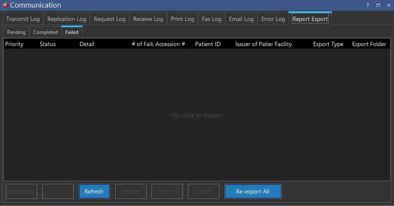Select the Receive Log tab
Image resolution: width=394 pixels, height=206 pixels.
148,19
